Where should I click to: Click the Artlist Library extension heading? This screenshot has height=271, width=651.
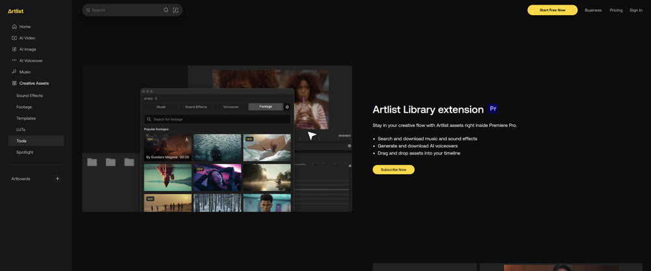coord(428,109)
